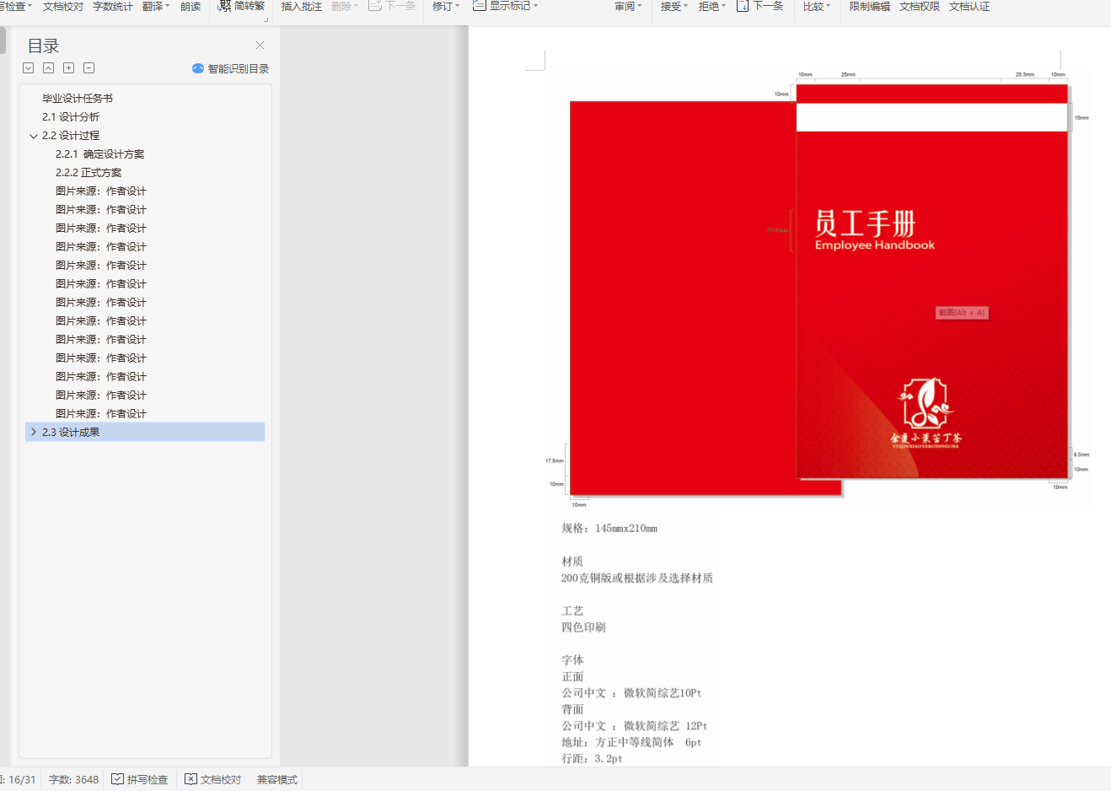
Task: Click 限制编辑 in the toolbar
Action: [870, 6]
